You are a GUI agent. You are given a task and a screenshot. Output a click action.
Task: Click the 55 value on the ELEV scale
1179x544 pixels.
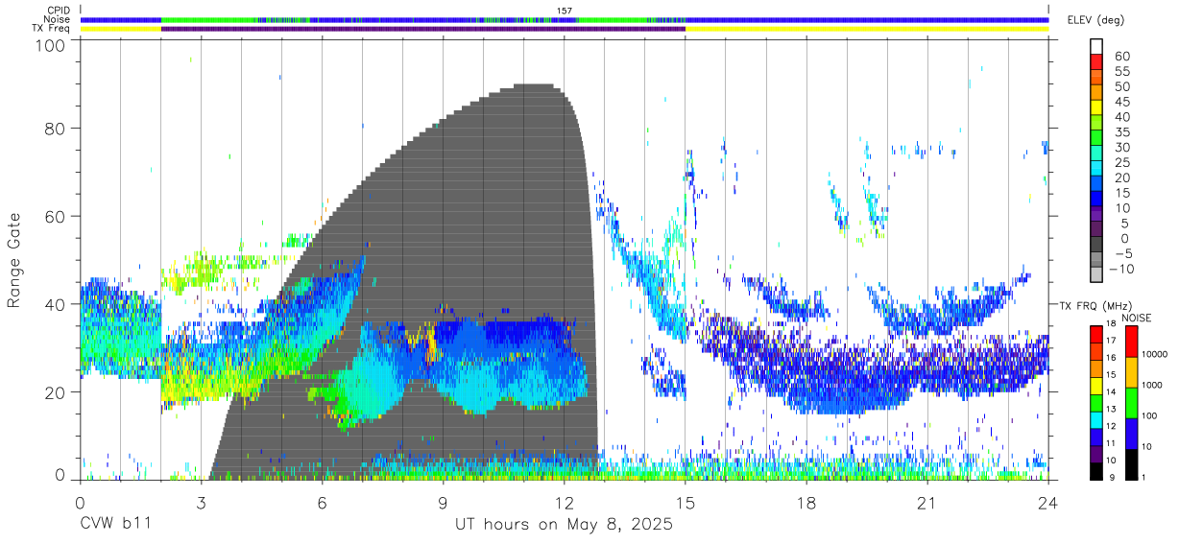point(1121,72)
